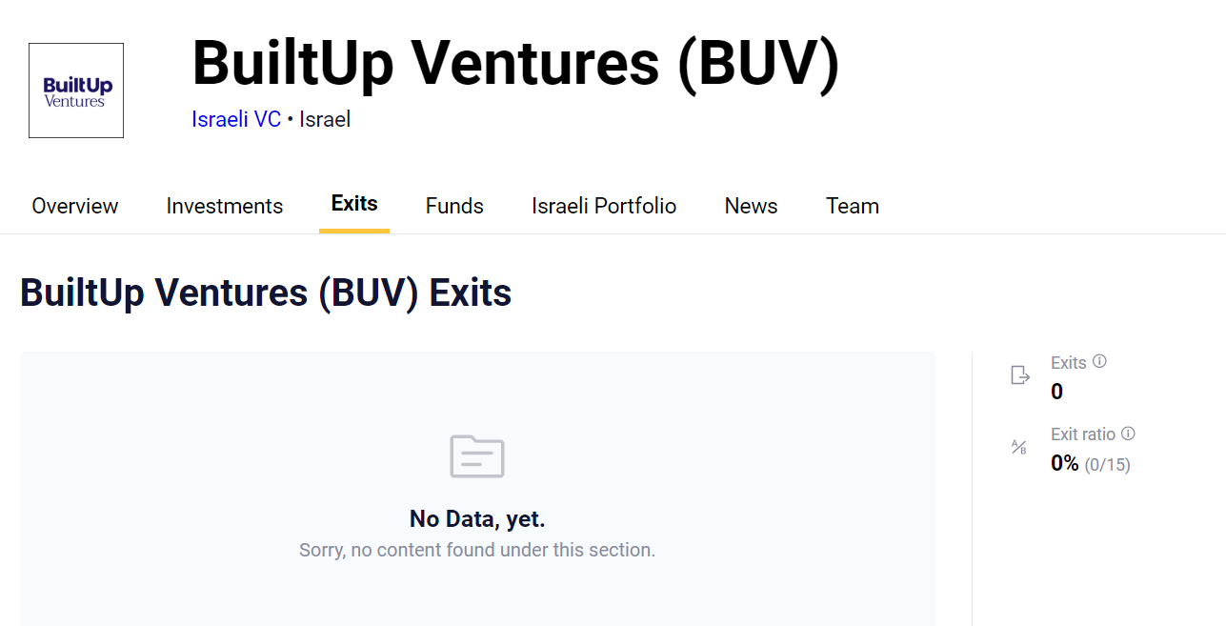
Task: Click the exit door icon in sidebar
Action: (1020, 375)
